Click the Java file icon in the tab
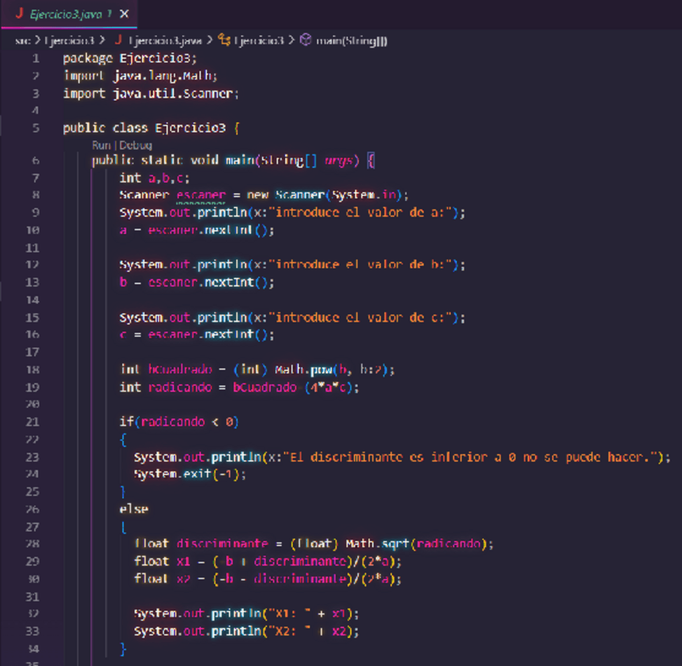The image size is (682, 666). pos(18,14)
